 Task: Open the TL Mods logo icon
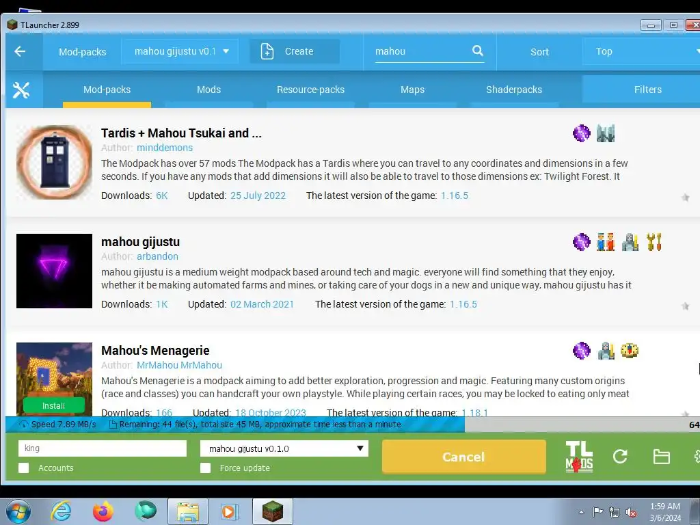pos(579,456)
